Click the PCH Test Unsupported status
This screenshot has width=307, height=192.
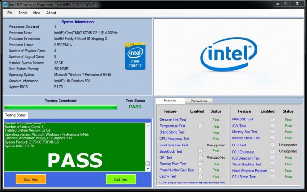coord(288,145)
